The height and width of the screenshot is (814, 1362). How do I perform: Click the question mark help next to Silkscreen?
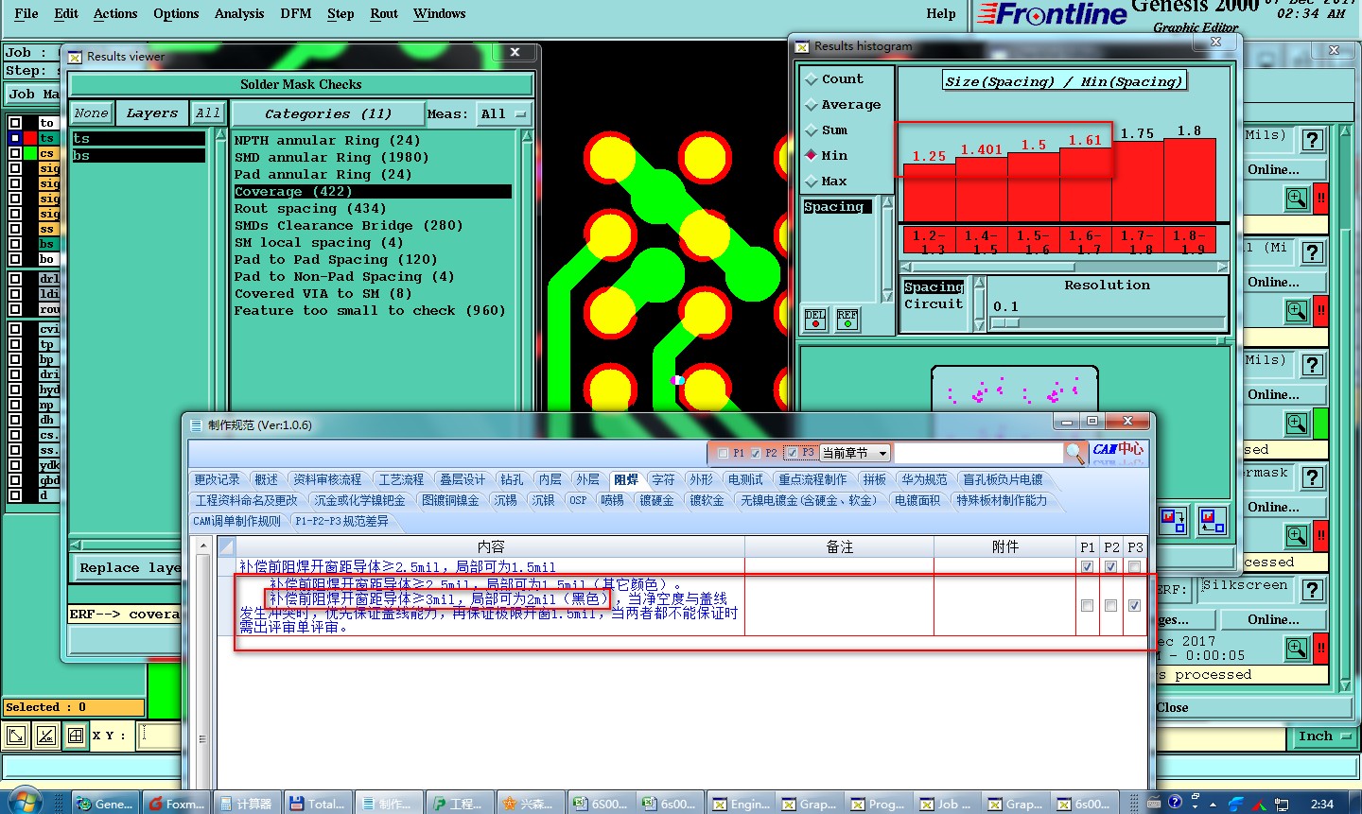pyautogui.click(x=1313, y=590)
